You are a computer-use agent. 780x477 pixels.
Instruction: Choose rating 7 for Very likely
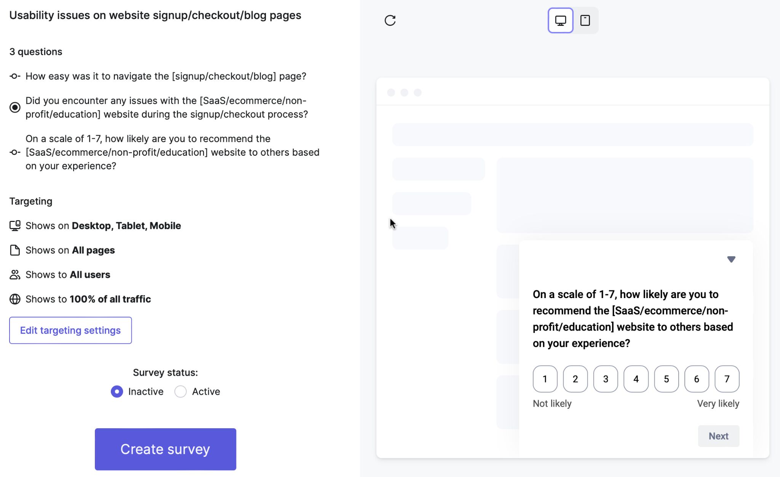726,379
